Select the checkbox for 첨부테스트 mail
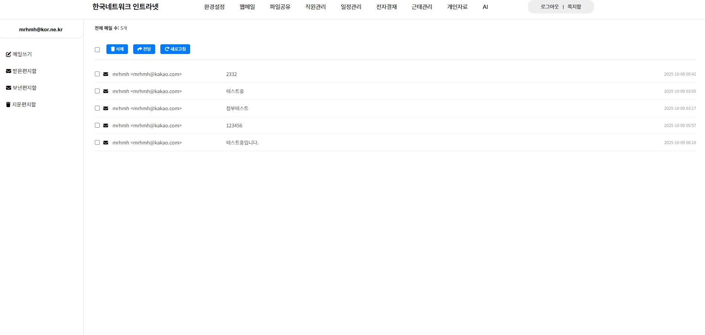The image size is (705, 335). (97, 108)
